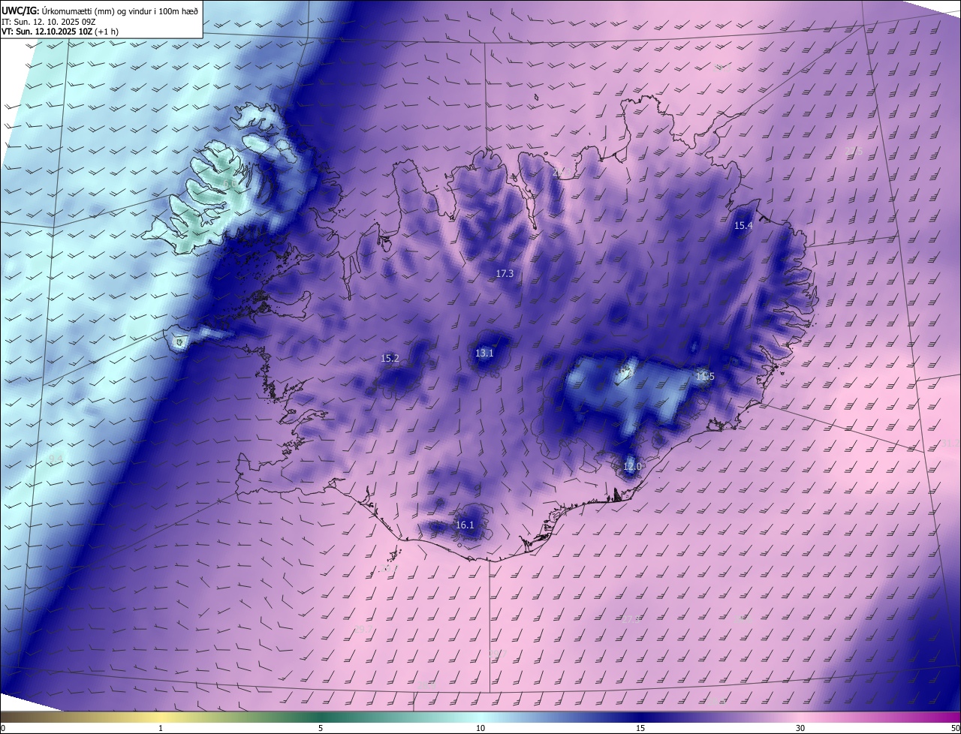
Task: Click the 12.0 value label in southeast Iceland
Action: click(632, 467)
